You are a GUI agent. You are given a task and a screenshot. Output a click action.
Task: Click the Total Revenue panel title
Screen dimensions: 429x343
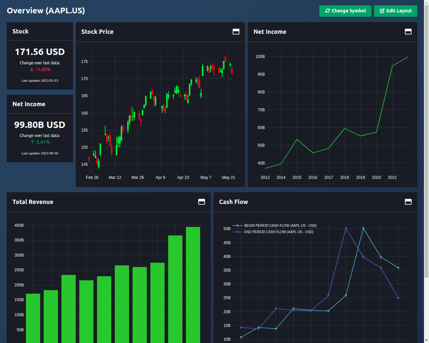click(33, 202)
